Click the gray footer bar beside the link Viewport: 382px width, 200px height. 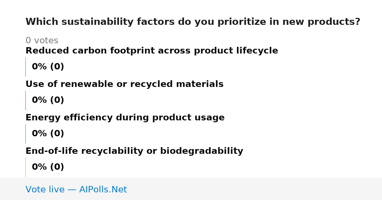pyautogui.click(x=255, y=189)
